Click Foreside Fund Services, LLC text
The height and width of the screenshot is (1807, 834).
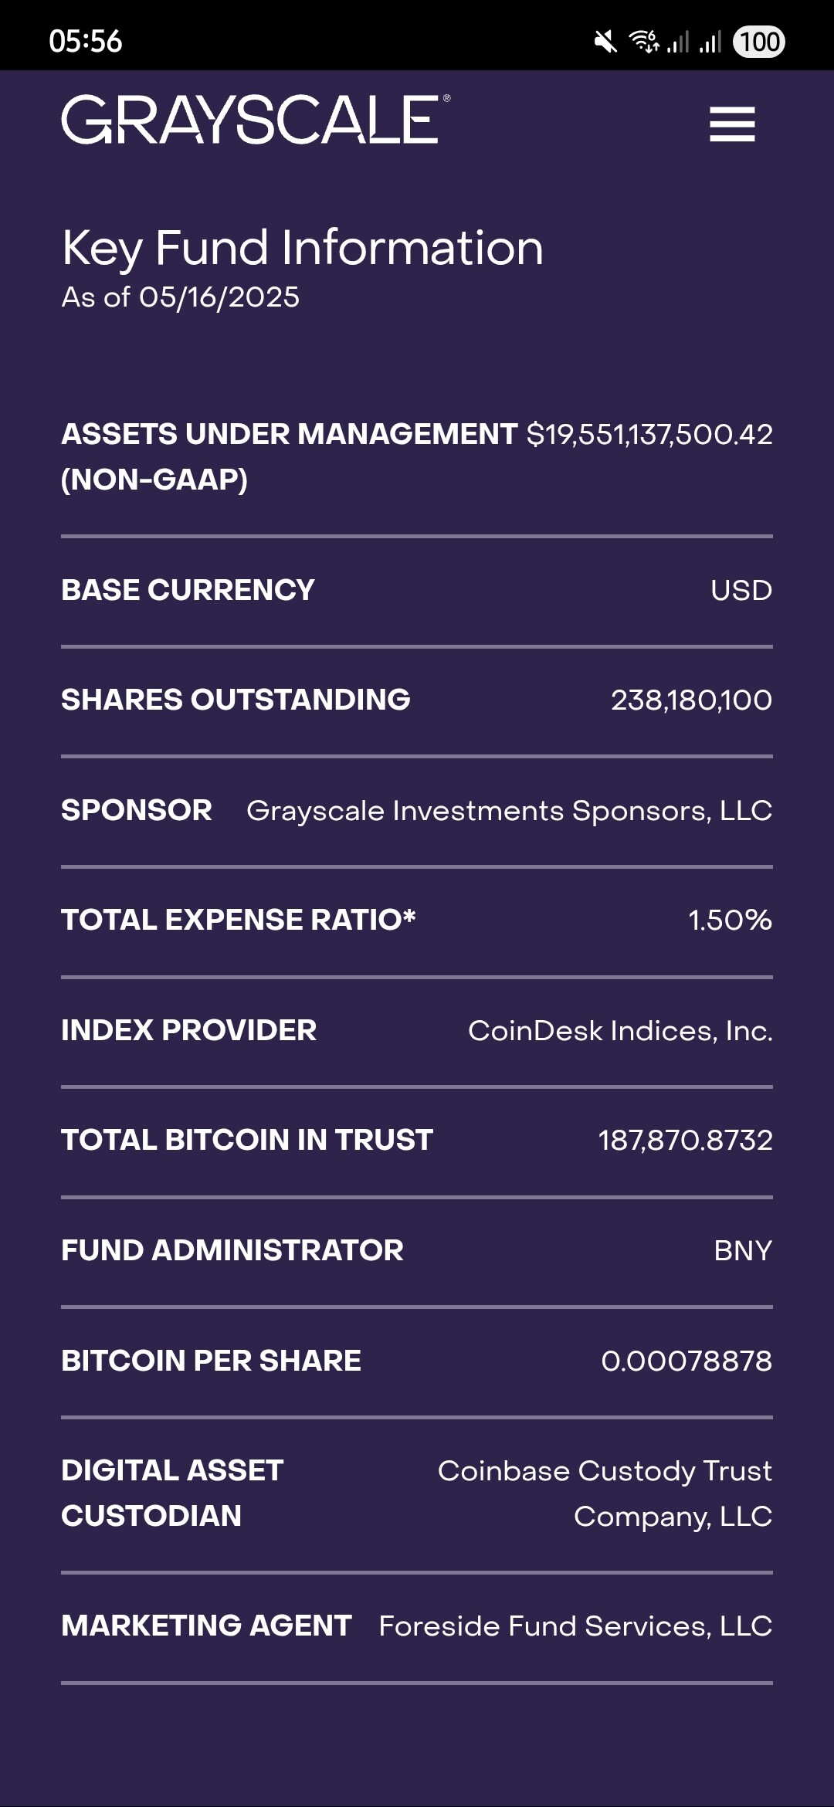pos(575,1626)
